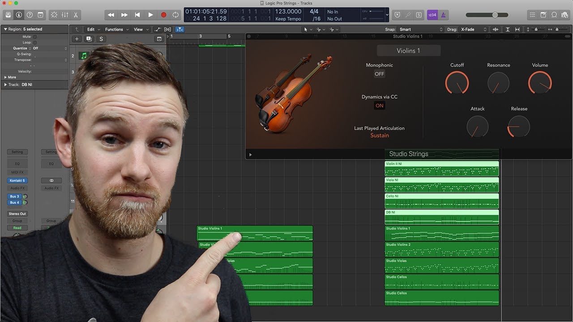Open the Media Browsers icon

[x=565, y=15]
